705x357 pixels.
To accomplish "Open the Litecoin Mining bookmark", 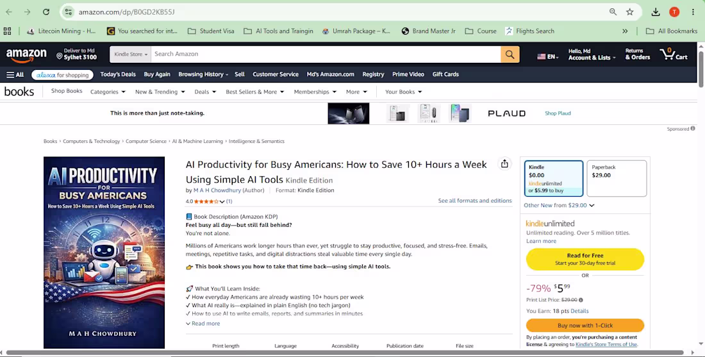I will [x=61, y=31].
